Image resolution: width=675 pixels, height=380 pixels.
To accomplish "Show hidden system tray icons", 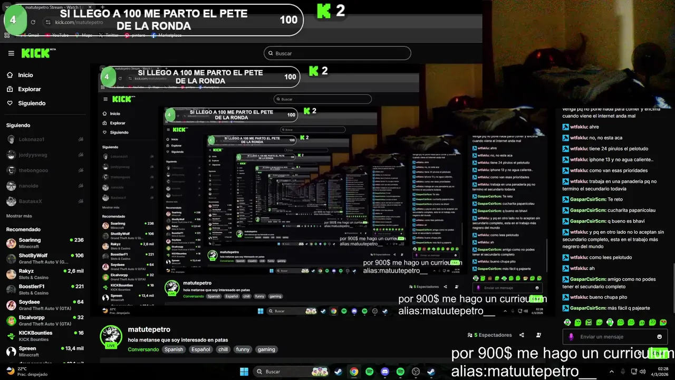I will coord(612,372).
